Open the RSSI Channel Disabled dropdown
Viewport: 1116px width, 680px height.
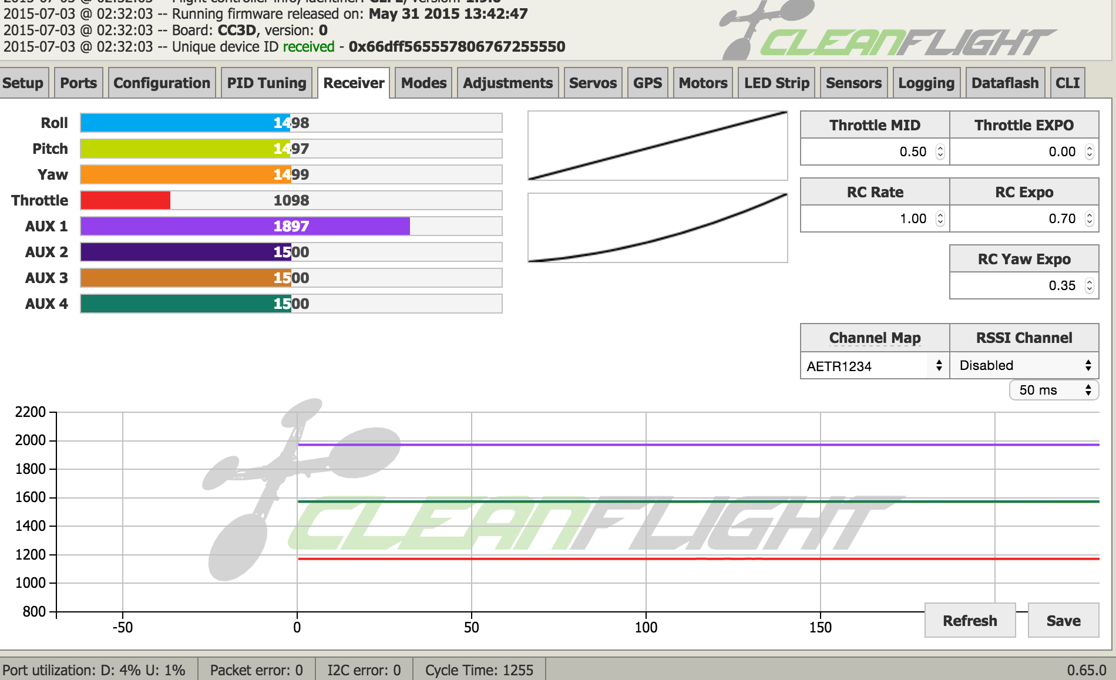click(1024, 365)
